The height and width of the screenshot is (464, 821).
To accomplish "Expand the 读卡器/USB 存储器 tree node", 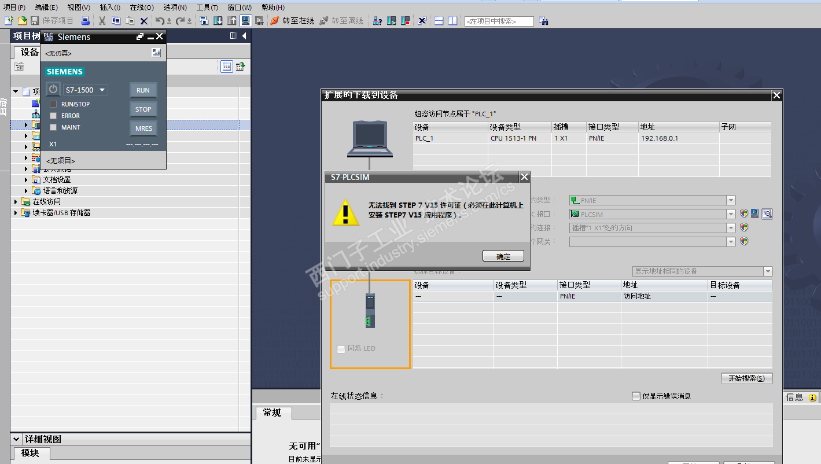I will tap(16, 213).
